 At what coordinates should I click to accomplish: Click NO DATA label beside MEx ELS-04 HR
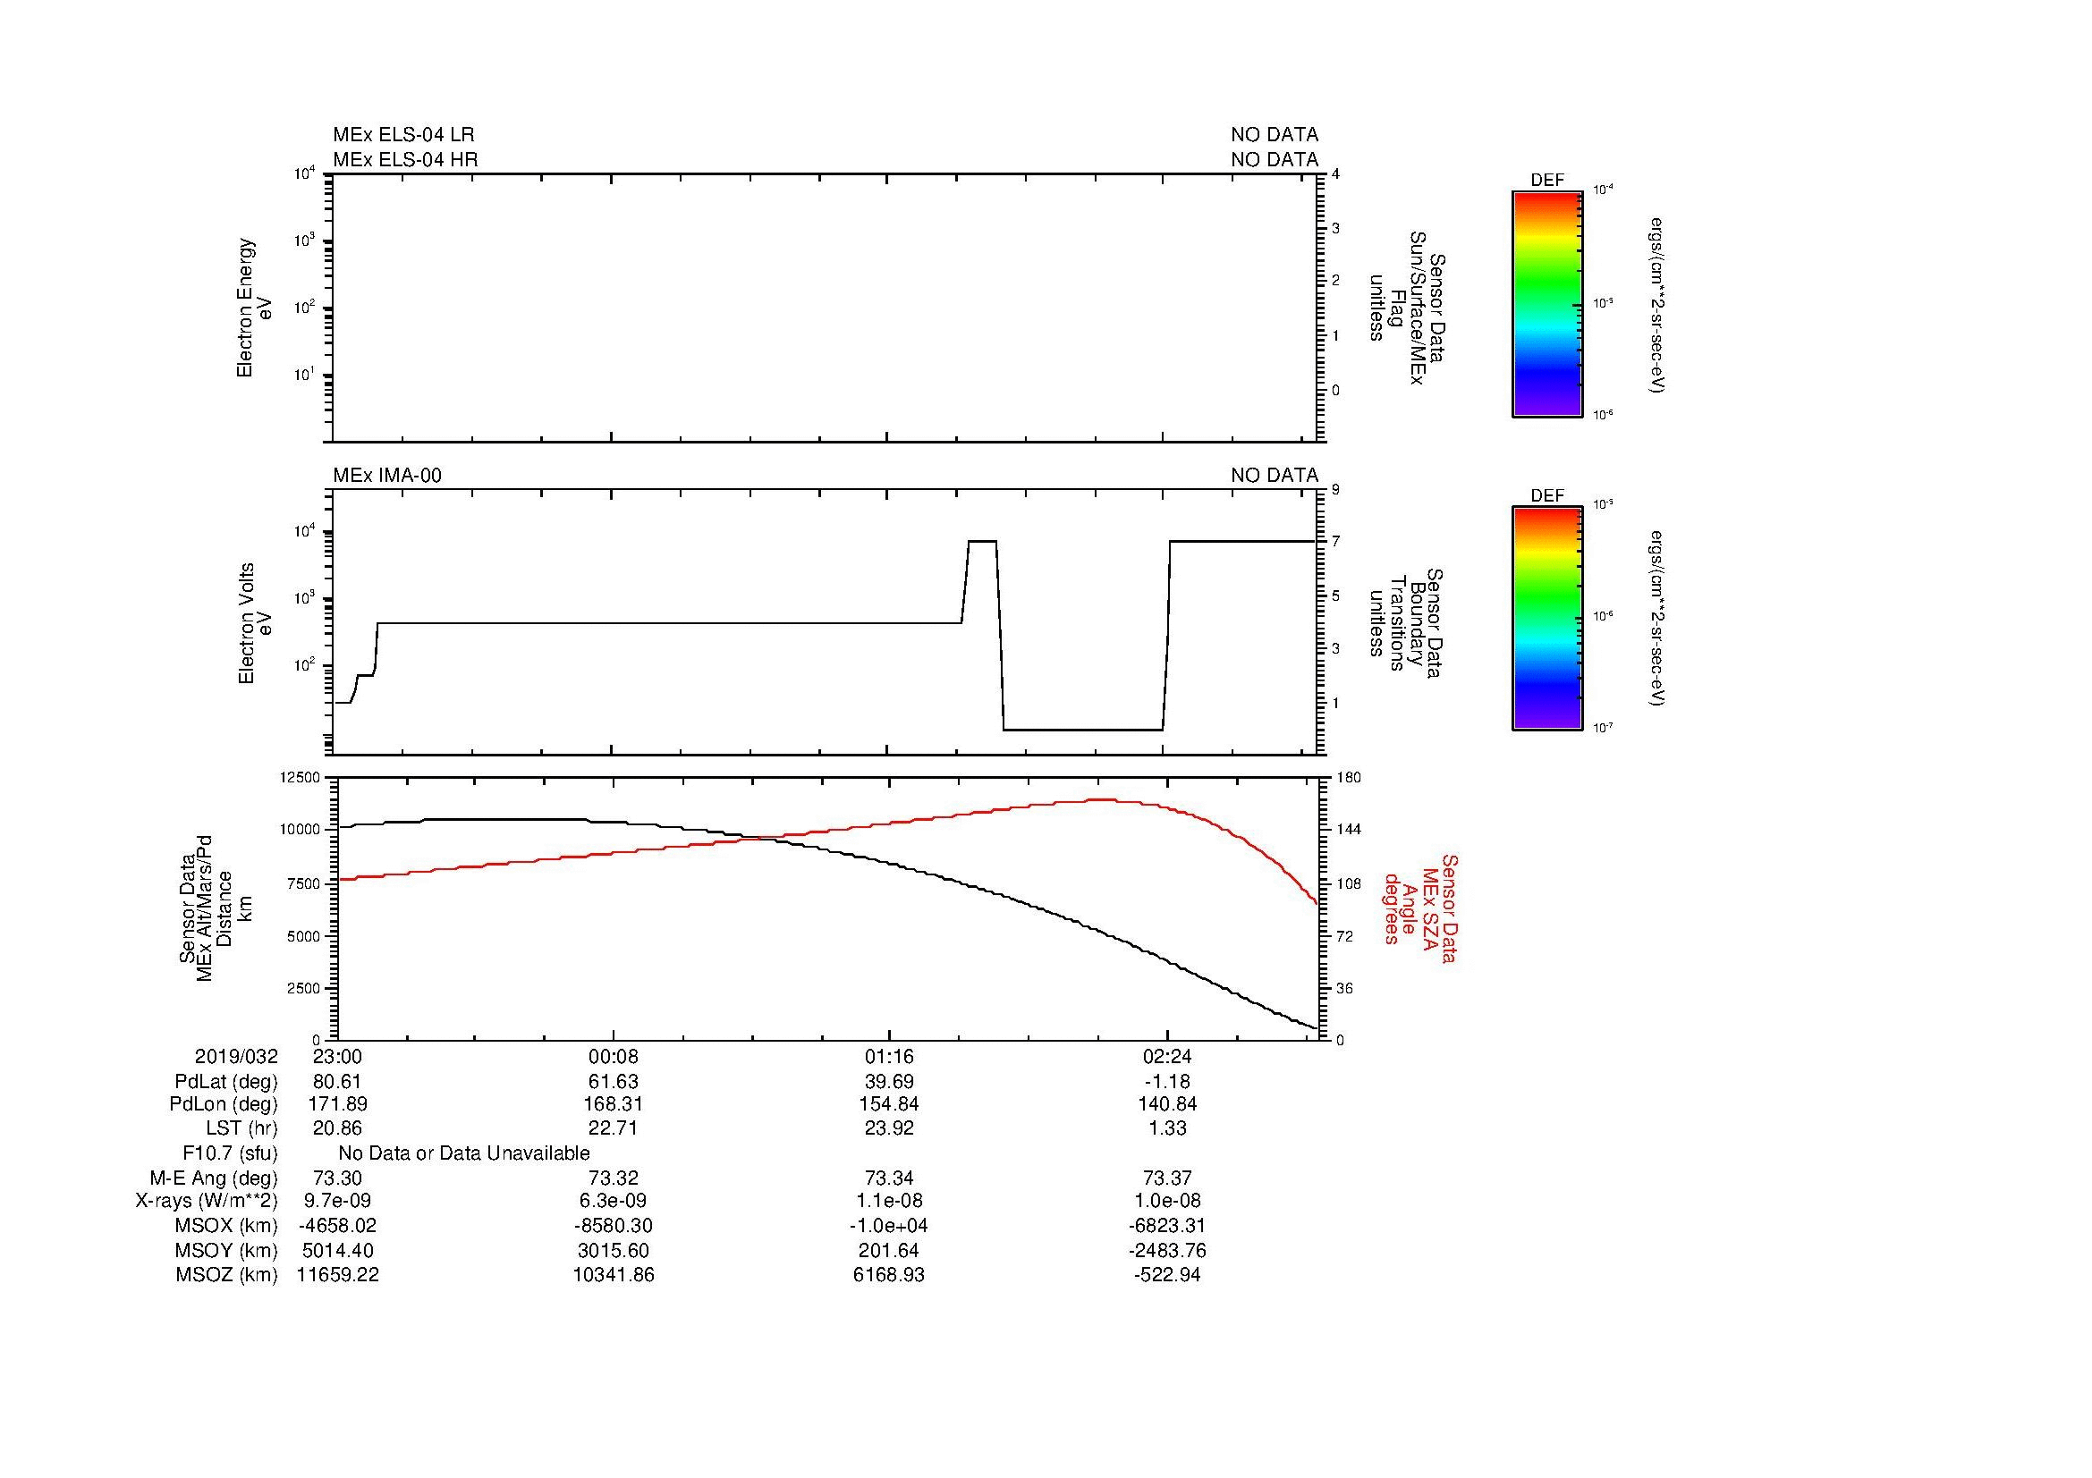(x=1274, y=159)
